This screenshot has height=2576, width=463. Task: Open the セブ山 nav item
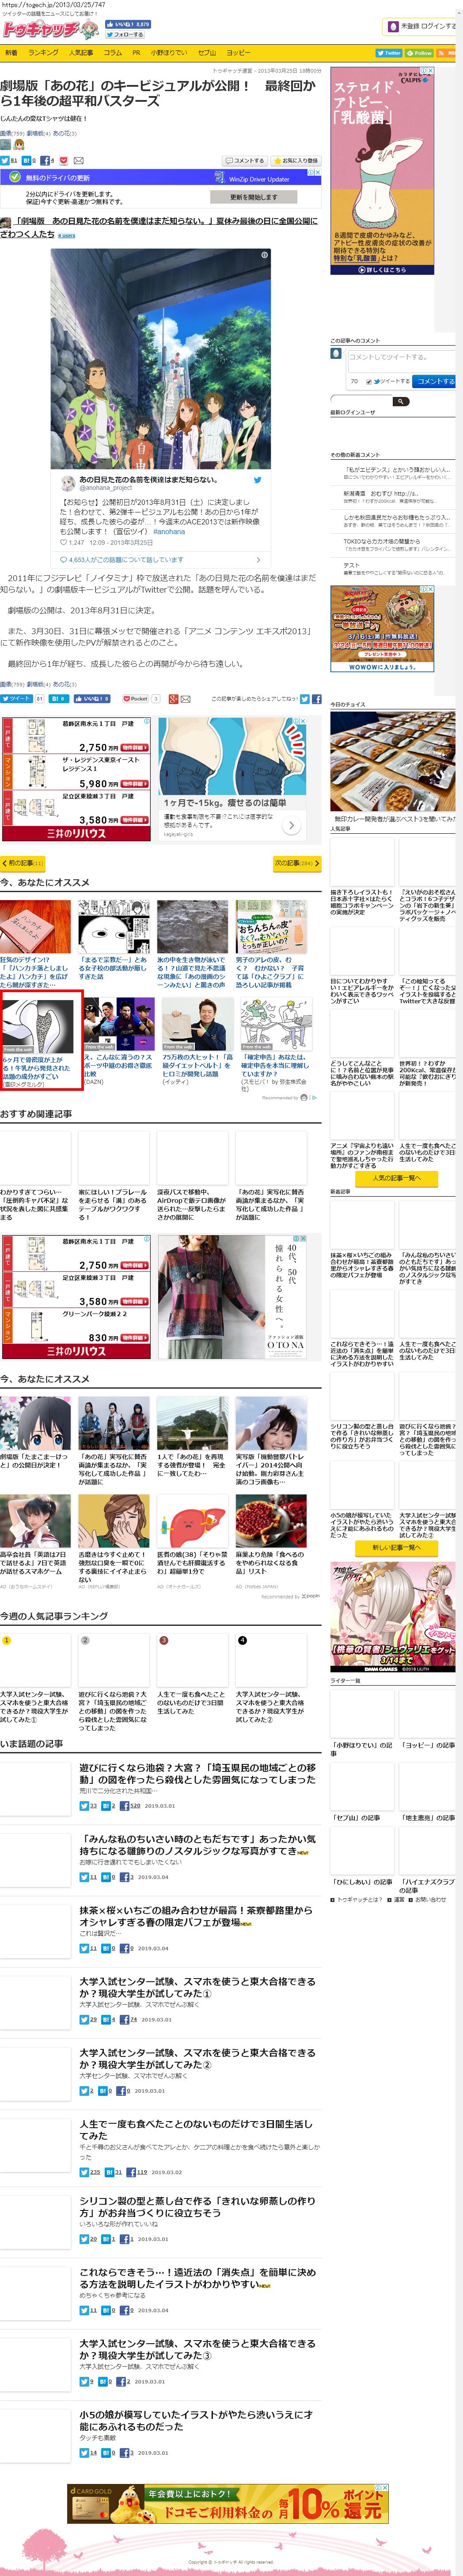(207, 53)
